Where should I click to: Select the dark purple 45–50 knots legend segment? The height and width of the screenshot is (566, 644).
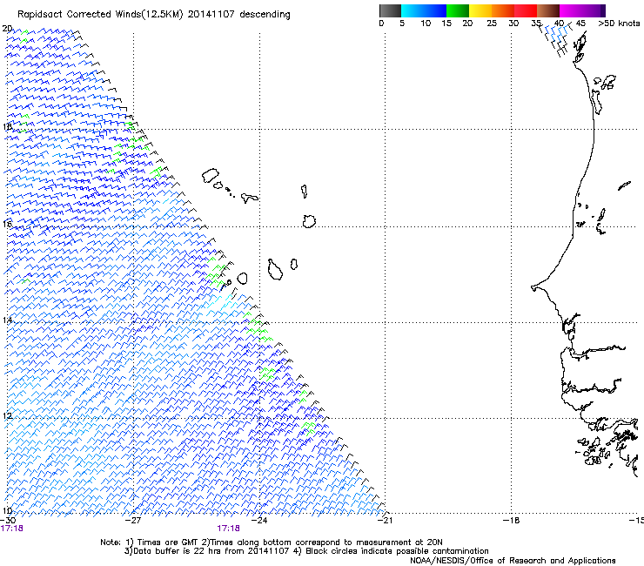click(594, 10)
